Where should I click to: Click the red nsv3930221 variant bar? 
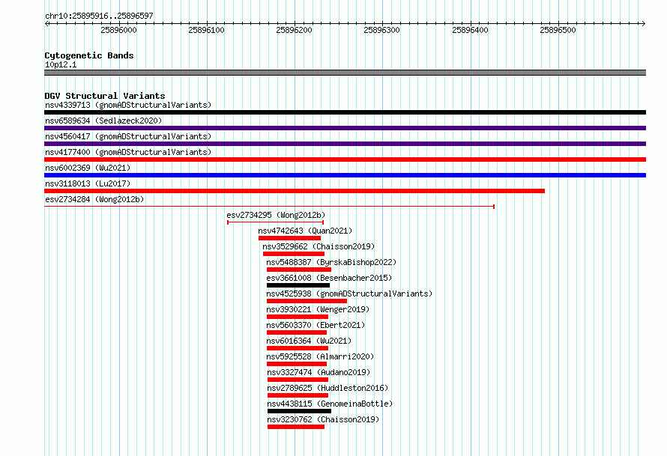pos(298,317)
